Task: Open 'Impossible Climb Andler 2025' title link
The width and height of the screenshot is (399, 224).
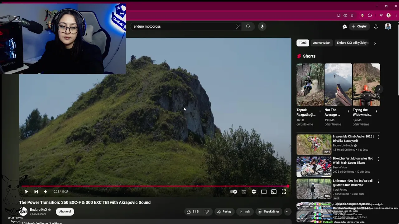Action: click(353, 139)
